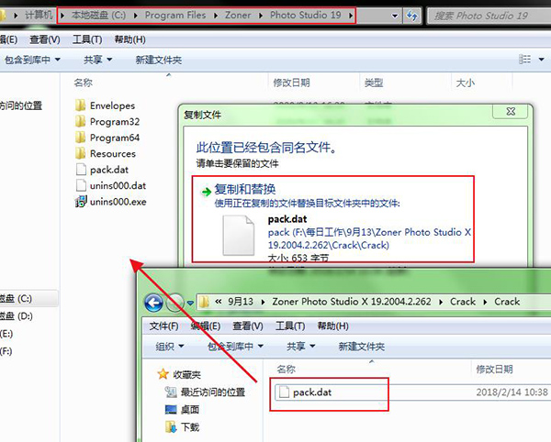This screenshot has height=442, width=551.
Task: Select drive (E:) in navigation pane
Action: [x=6, y=333]
